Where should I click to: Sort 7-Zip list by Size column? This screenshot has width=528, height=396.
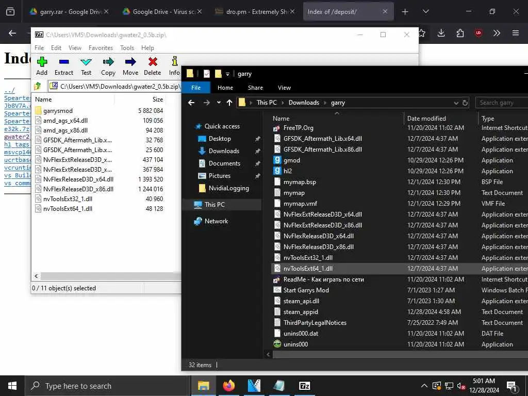[x=158, y=100]
